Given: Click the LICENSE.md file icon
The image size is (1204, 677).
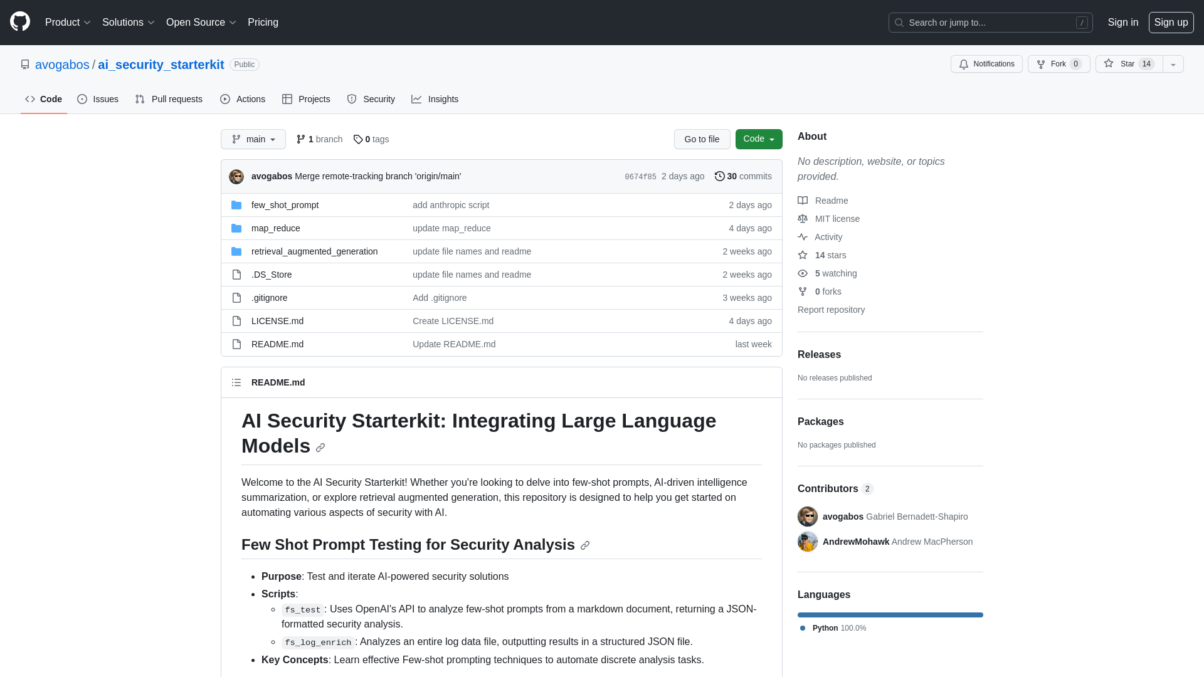Looking at the screenshot, I should pyautogui.click(x=236, y=321).
